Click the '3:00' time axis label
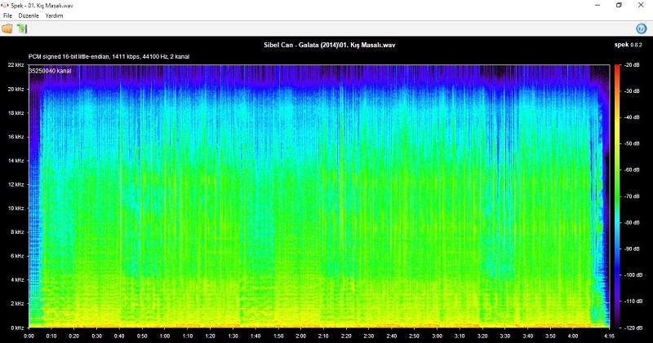Image resolution: width=653 pixels, height=343 pixels. pyautogui.click(x=437, y=336)
